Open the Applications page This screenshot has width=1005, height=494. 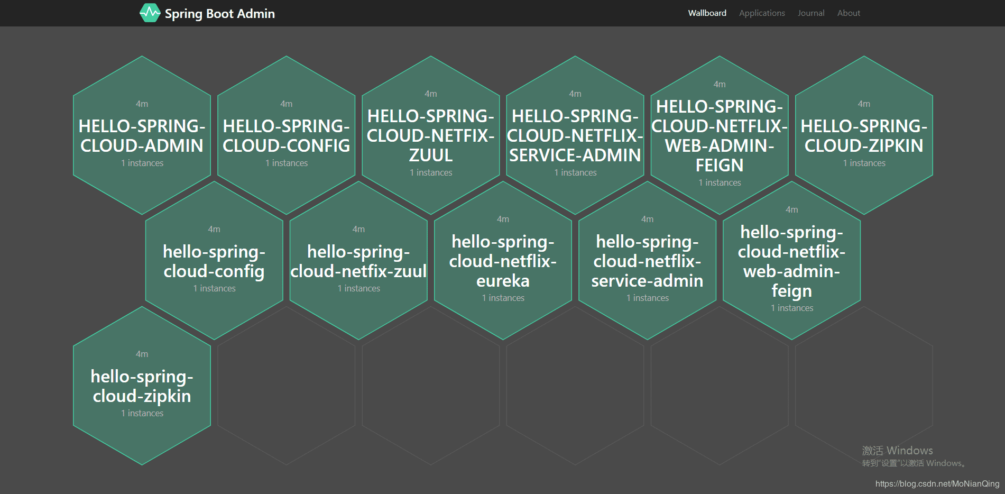[x=761, y=13]
